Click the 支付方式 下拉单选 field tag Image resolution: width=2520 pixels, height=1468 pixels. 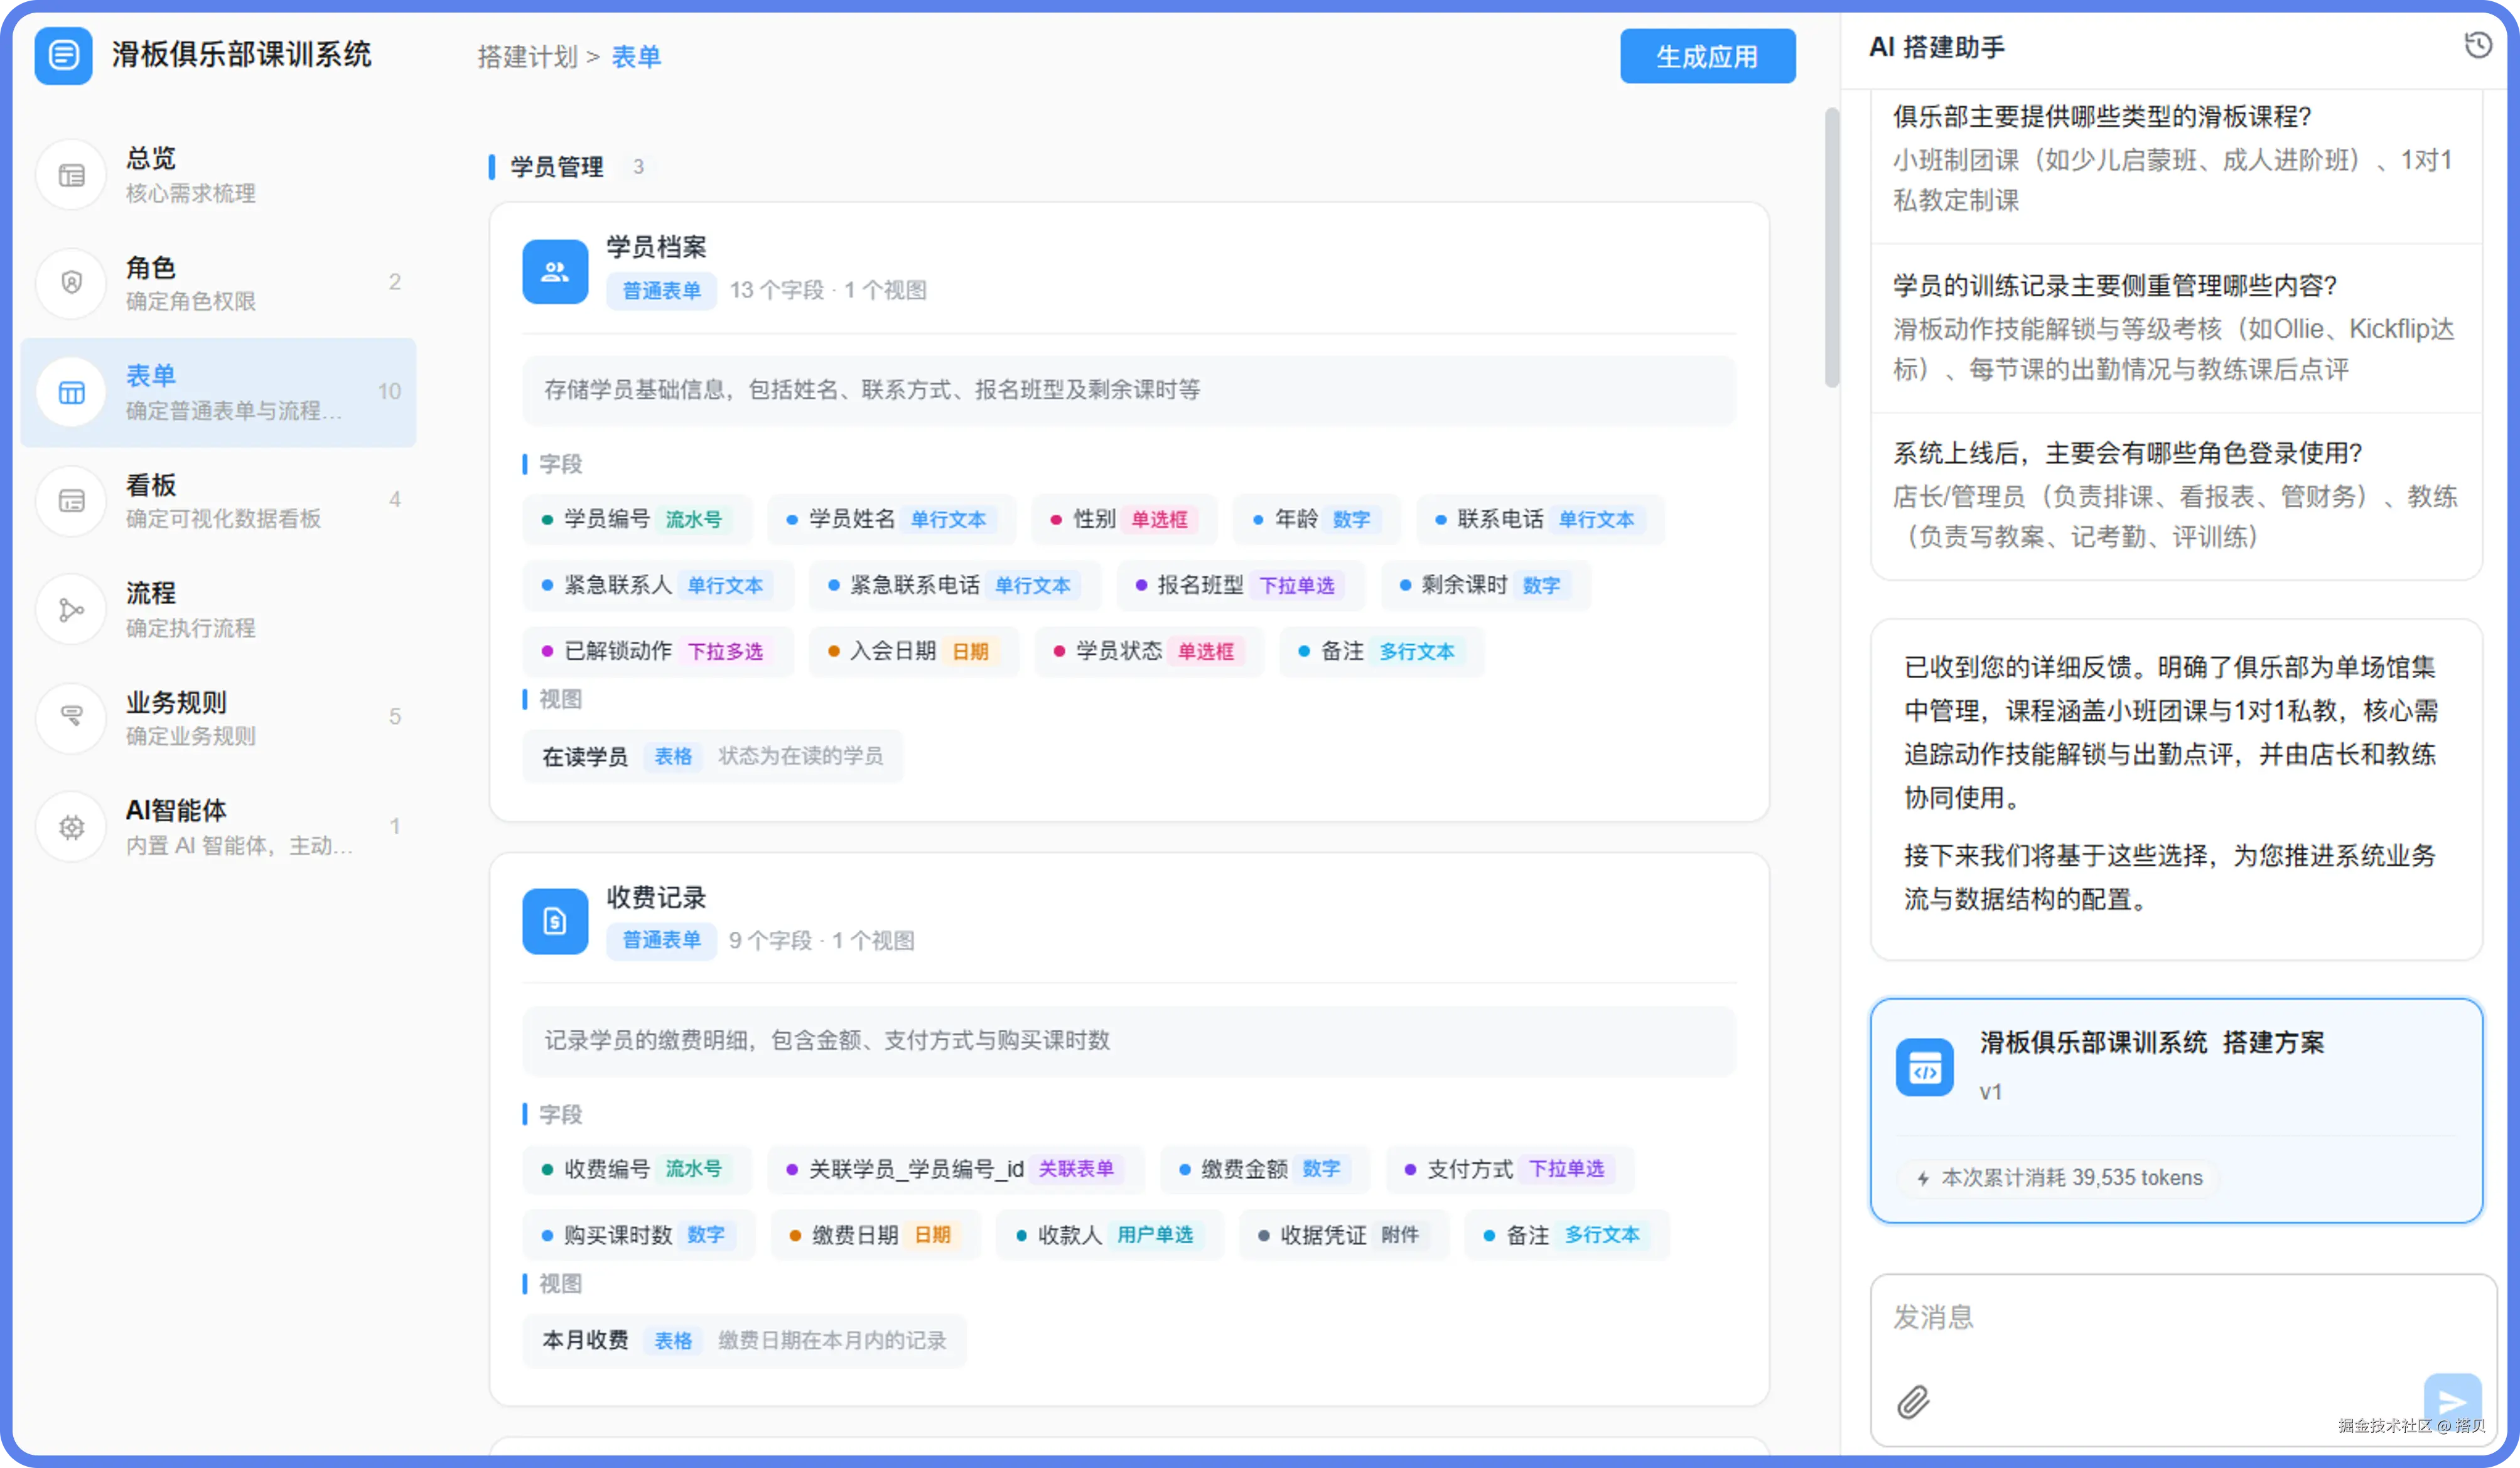point(1509,1169)
